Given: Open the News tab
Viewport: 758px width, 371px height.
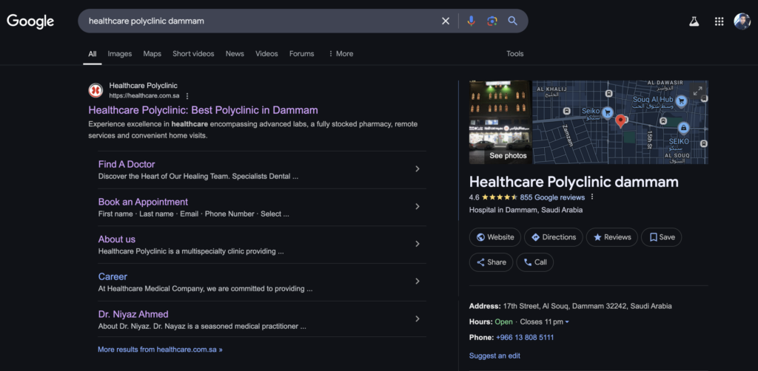Looking at the screenshot, I should pos(235,54).
